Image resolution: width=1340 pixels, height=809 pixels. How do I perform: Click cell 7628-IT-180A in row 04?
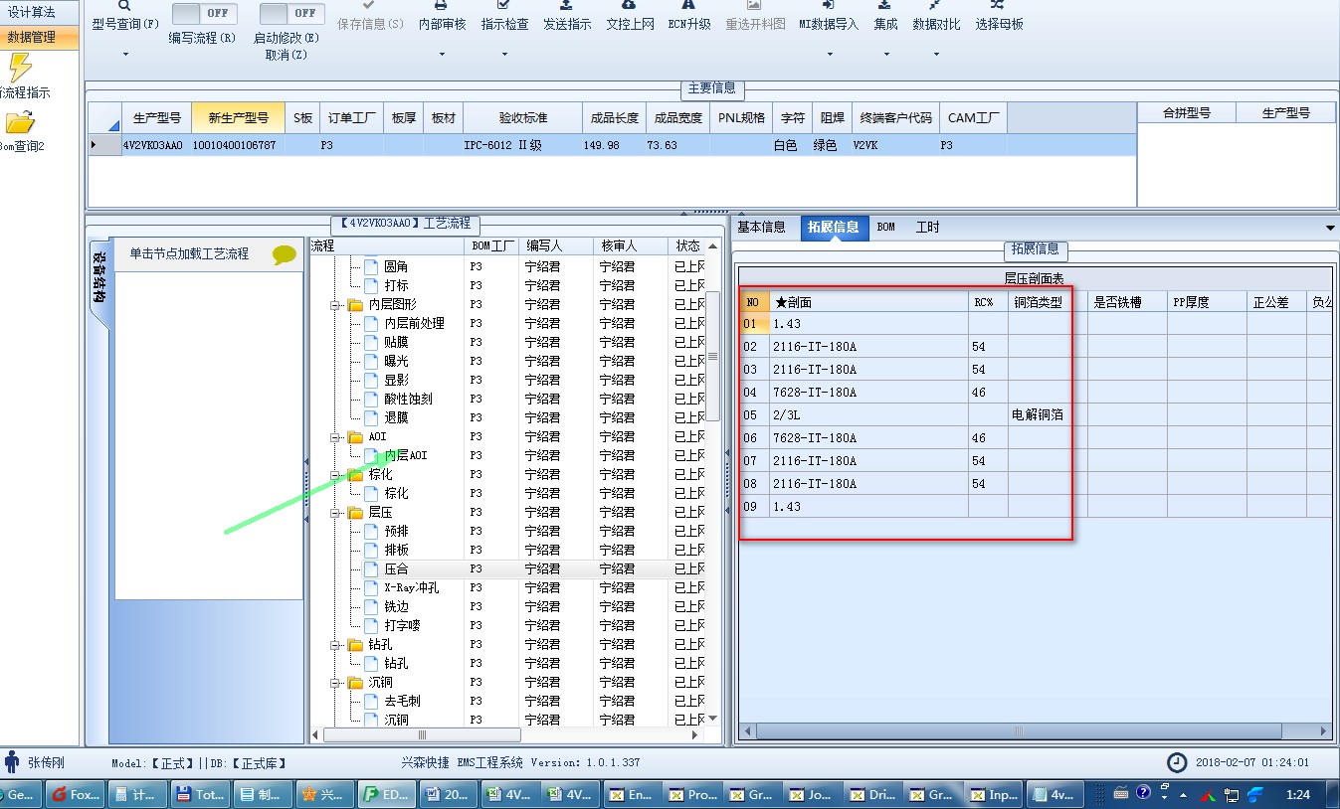click(868, 393)
